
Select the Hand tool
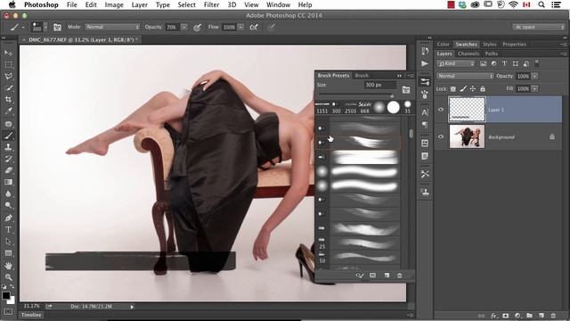click(8, 266)
